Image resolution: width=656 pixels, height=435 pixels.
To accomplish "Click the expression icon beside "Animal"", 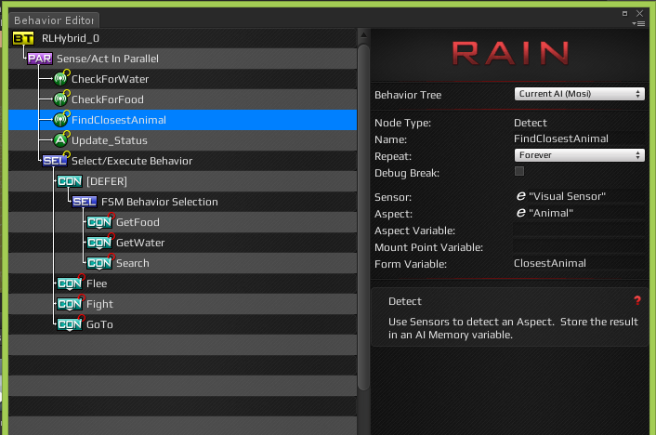I will coord(521,213).
